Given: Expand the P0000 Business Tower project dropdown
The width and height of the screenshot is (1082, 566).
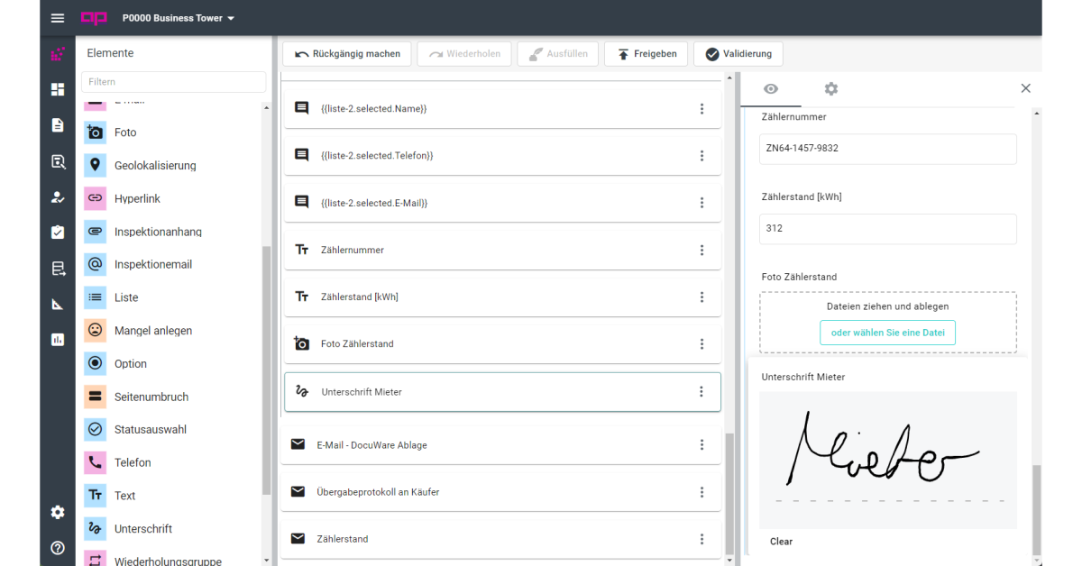Looking at the screenshot, I should (179, 18).
